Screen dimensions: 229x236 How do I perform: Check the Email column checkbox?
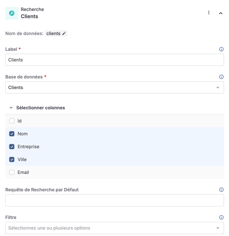point(12,173)
